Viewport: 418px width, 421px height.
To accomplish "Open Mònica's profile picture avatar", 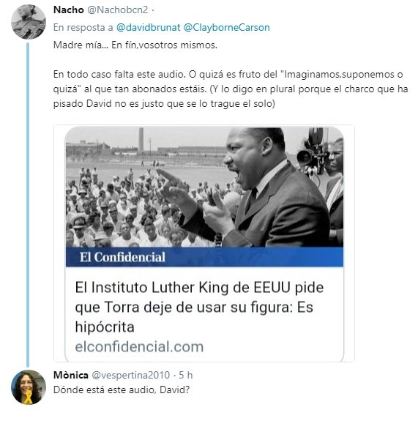I will [29, 387].
